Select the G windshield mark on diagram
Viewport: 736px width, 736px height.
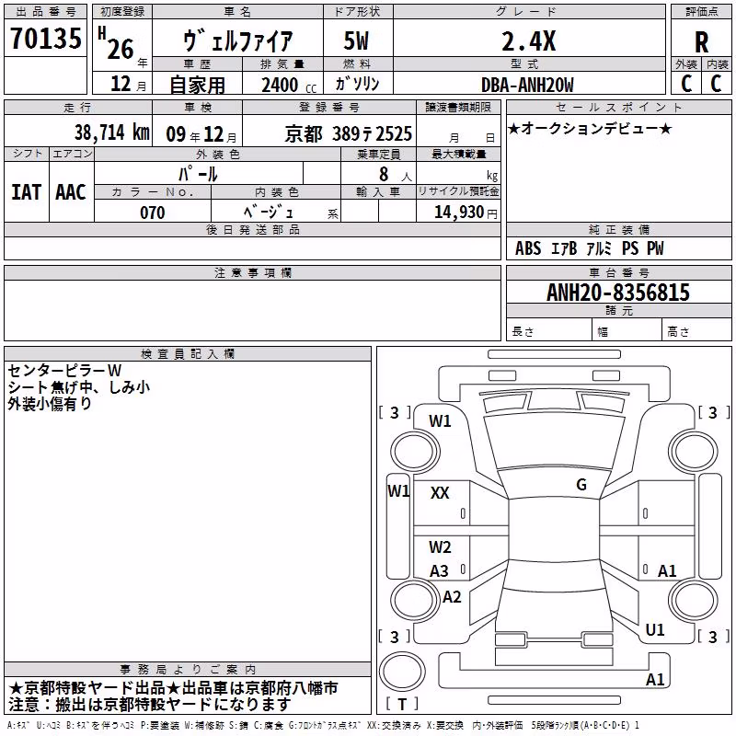pyautogui.click(x=581, y=484)
